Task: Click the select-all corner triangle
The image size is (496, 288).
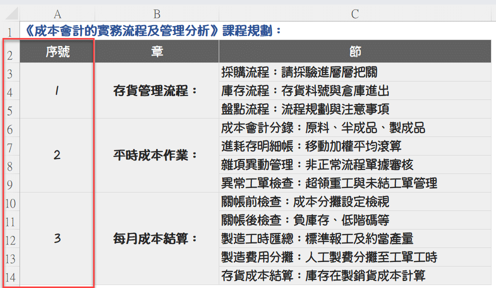Action: click(x=12, y=14)
